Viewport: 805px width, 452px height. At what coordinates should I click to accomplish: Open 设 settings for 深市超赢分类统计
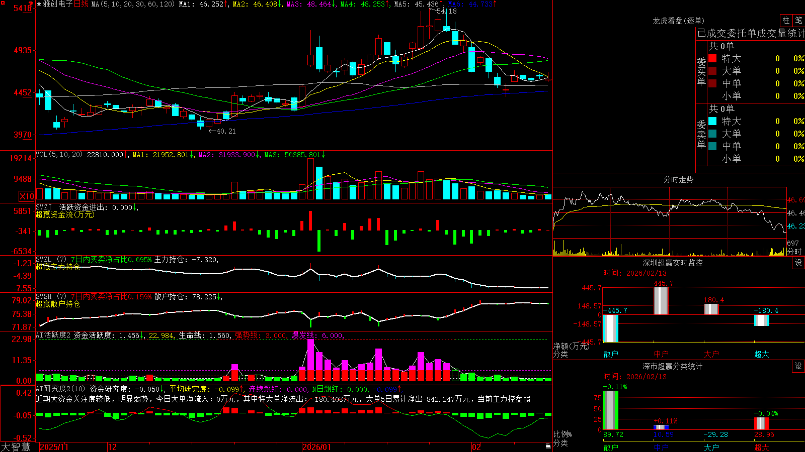[798, 366]
